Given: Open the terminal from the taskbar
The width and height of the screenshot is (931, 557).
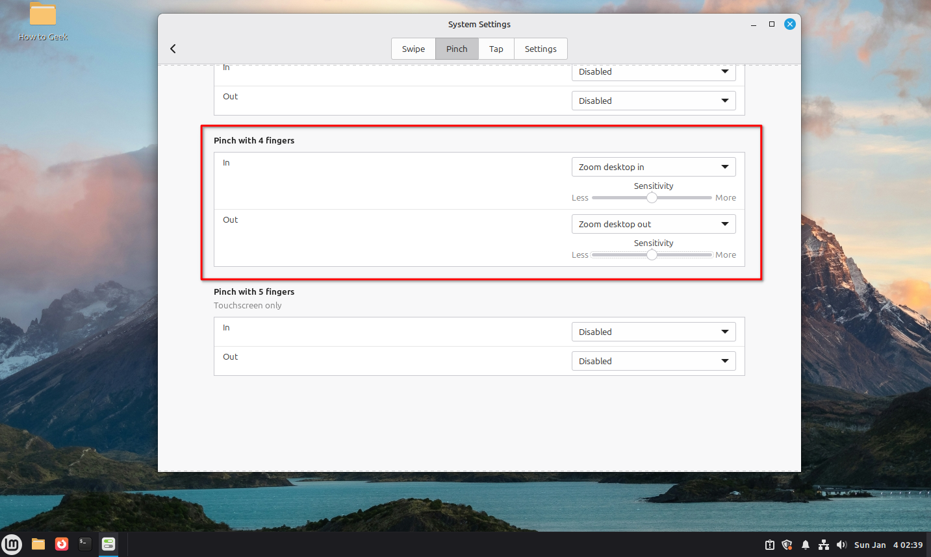Looking at the screenshot, I should coord(84,544).
